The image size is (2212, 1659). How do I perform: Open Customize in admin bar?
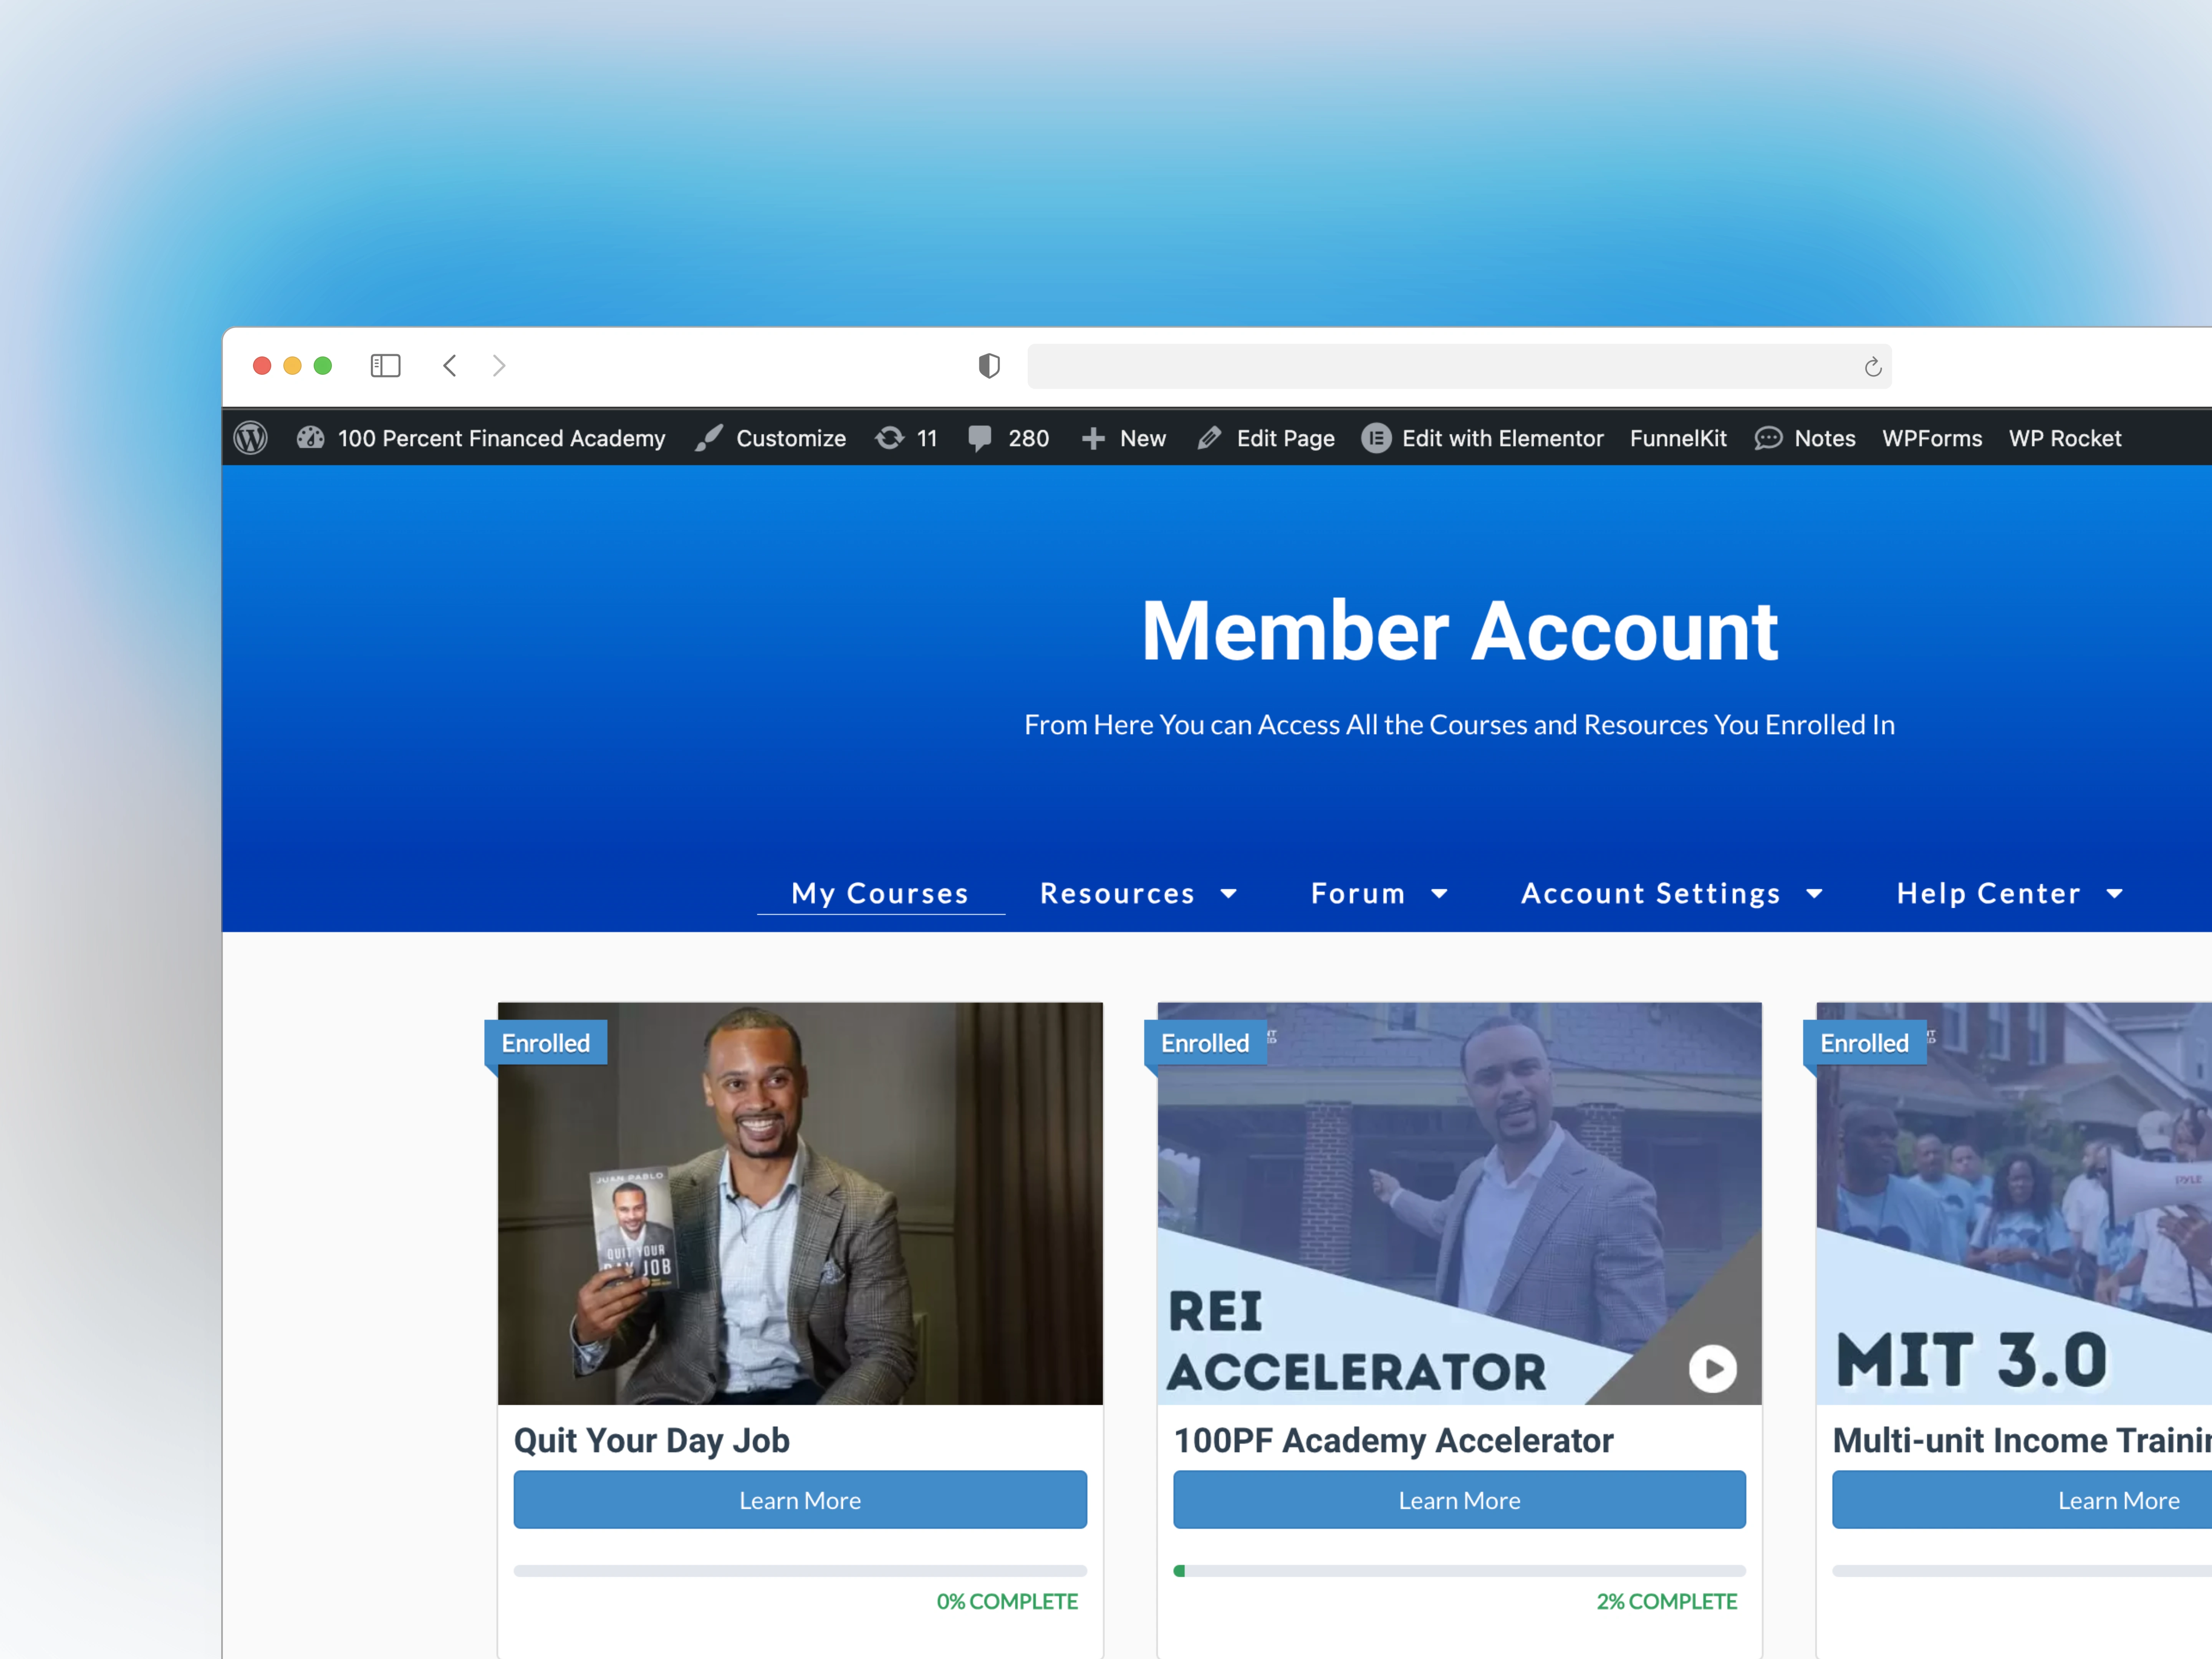[x=791, y=438]
